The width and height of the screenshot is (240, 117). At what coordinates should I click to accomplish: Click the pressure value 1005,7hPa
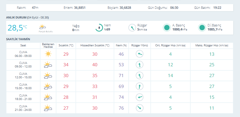tap(215, 30)
